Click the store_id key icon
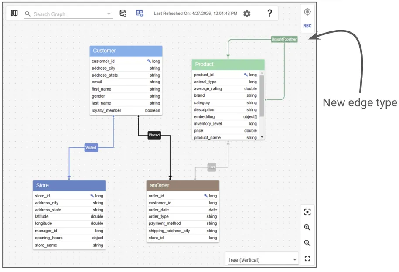 92,196
